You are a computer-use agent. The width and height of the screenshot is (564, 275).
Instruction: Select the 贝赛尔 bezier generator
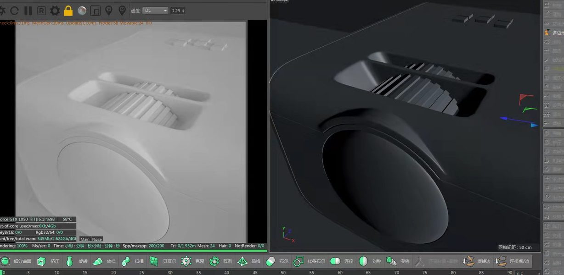(163, 261)
